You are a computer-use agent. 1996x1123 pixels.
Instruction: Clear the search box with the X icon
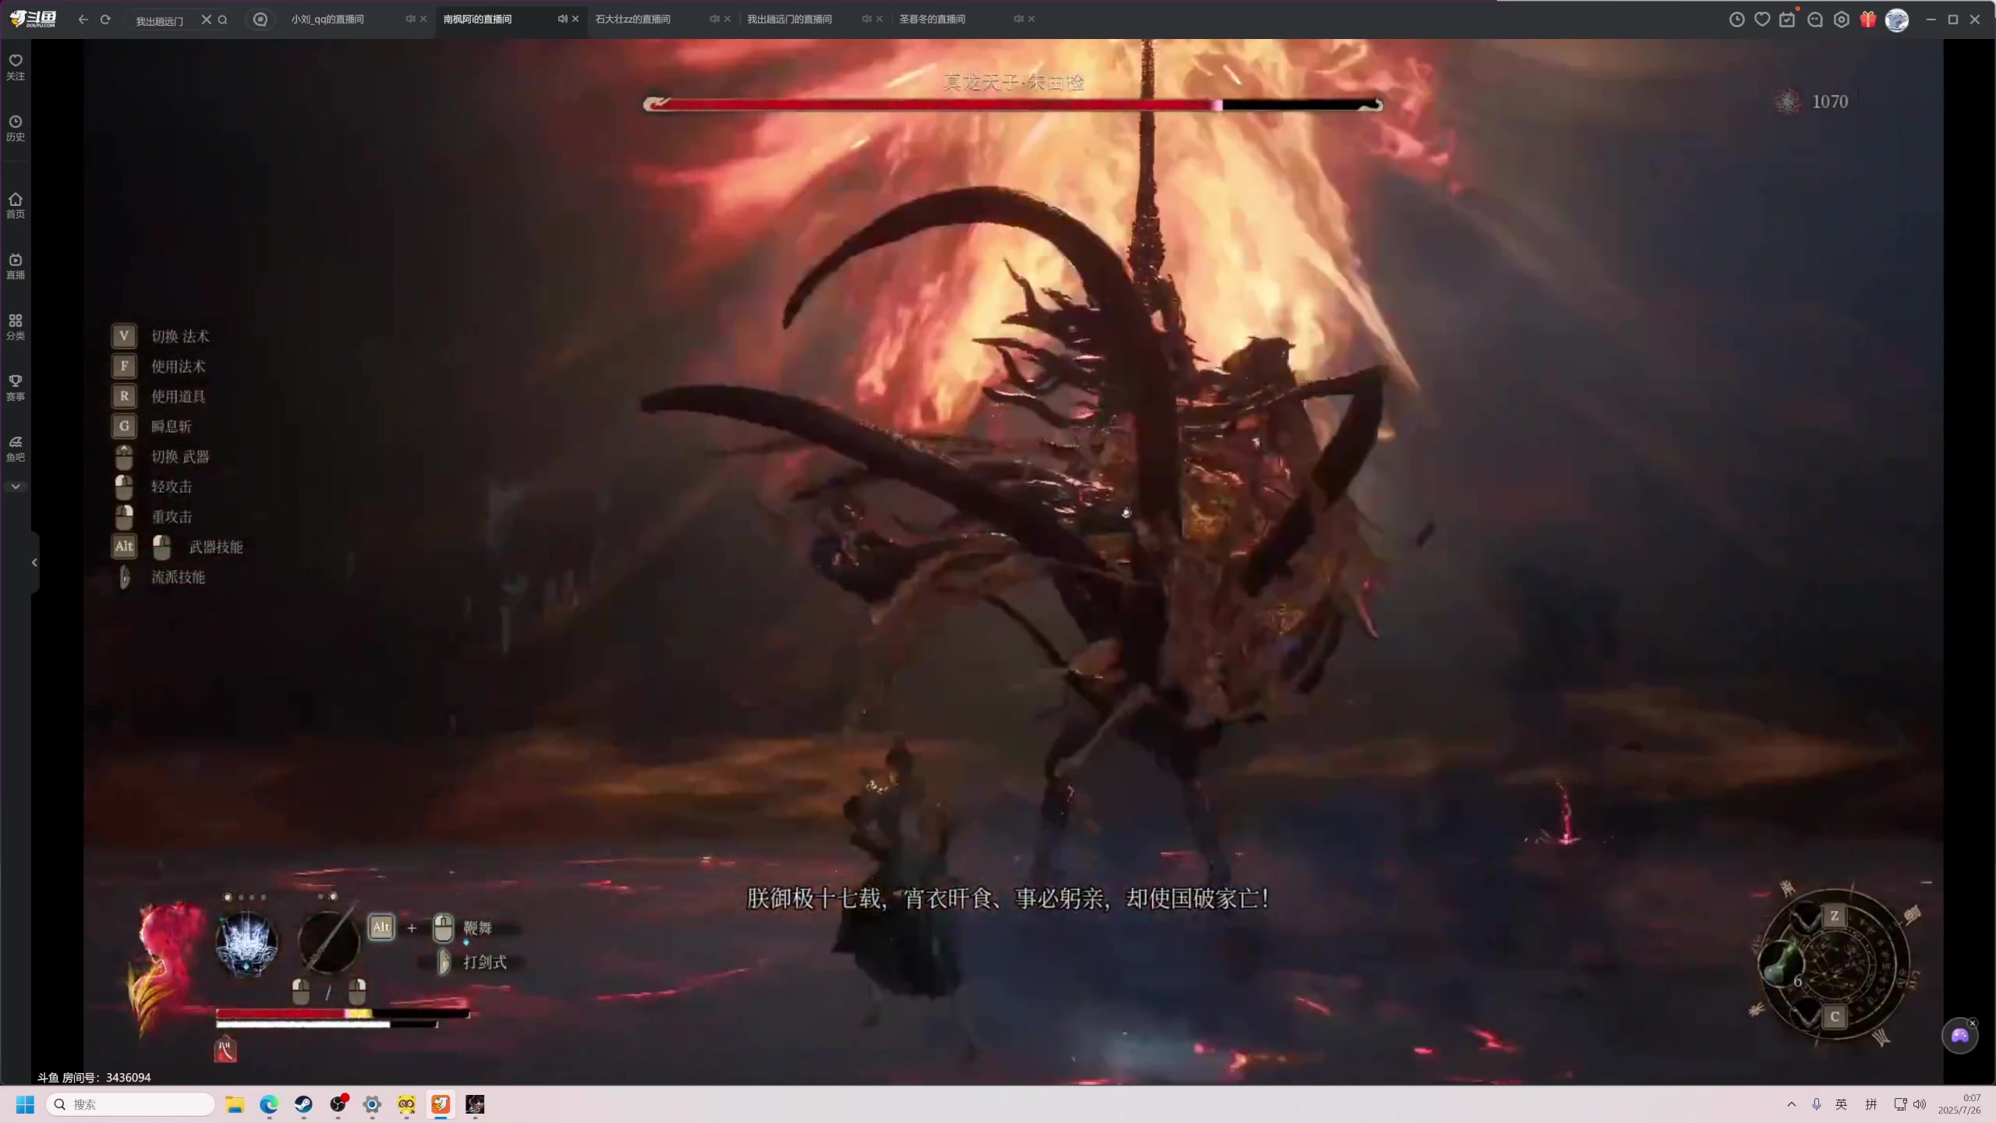point(206,19)
